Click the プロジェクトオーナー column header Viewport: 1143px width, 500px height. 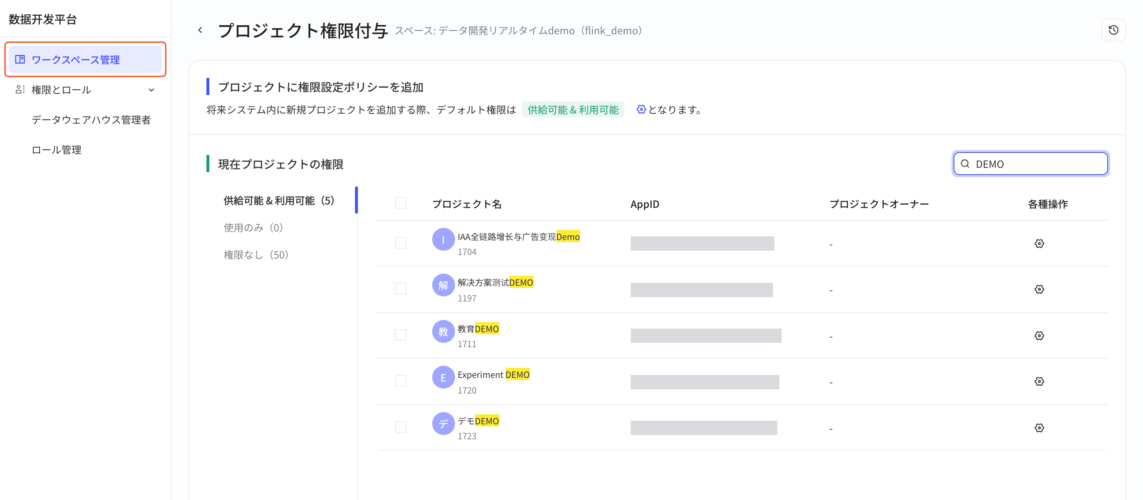pyautogui.click(x=879, y=204)
